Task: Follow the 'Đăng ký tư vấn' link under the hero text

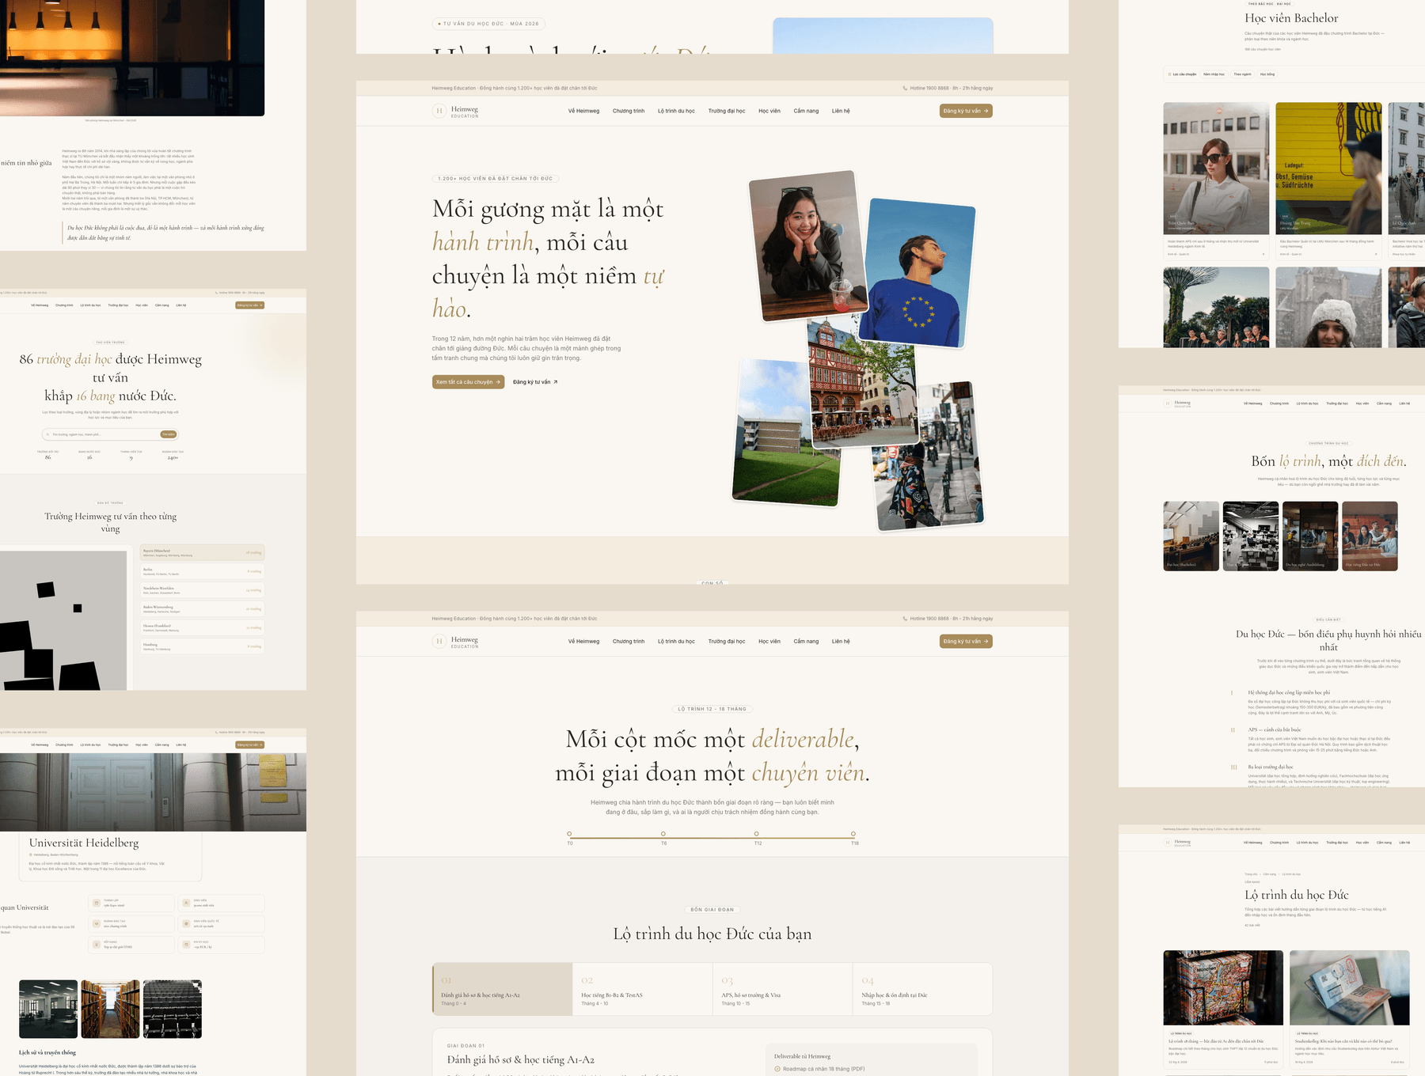Action: [x=535, y=382]
